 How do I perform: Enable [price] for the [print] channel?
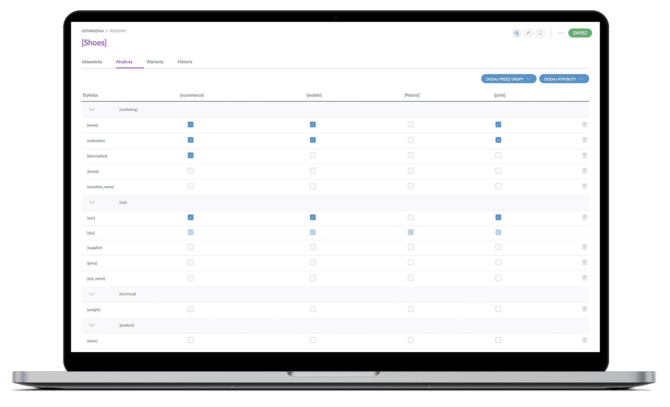498,263
